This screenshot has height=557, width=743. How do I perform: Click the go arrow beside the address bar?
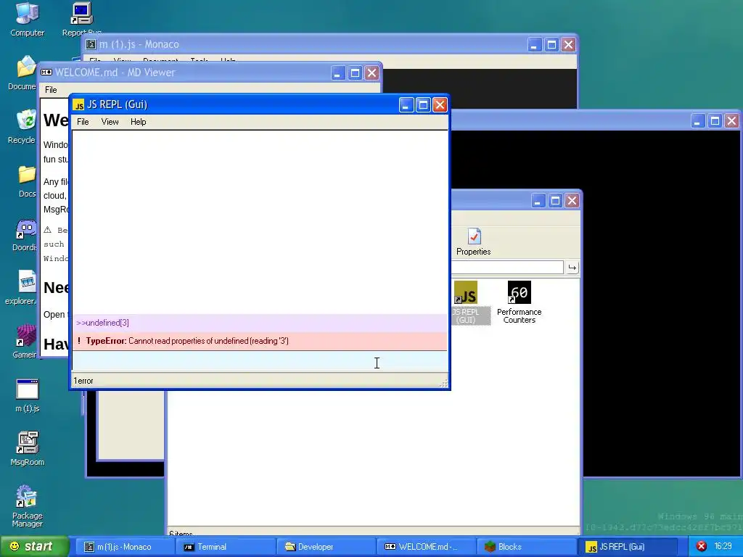(x=572, y=268)
